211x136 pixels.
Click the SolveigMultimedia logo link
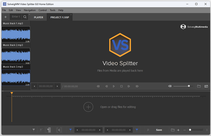click(194, 27)
